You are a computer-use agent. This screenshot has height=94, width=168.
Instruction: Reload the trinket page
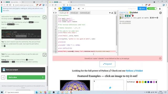[x=56, y=5]
